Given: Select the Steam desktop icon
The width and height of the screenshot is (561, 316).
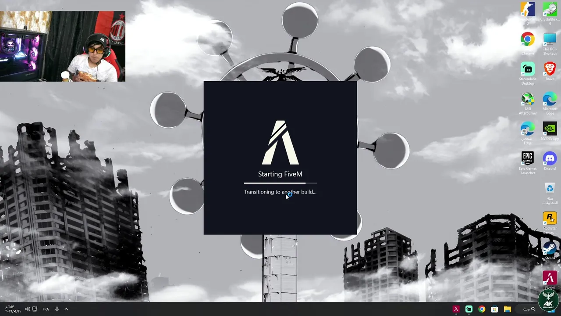Looking at the screenshot, I should (550, 251).
